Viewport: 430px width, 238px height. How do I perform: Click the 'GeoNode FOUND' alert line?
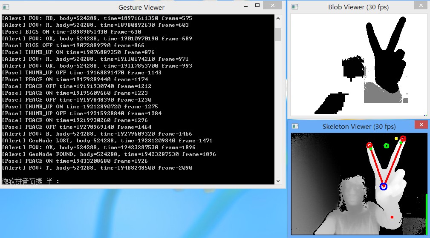pos(109,154)
